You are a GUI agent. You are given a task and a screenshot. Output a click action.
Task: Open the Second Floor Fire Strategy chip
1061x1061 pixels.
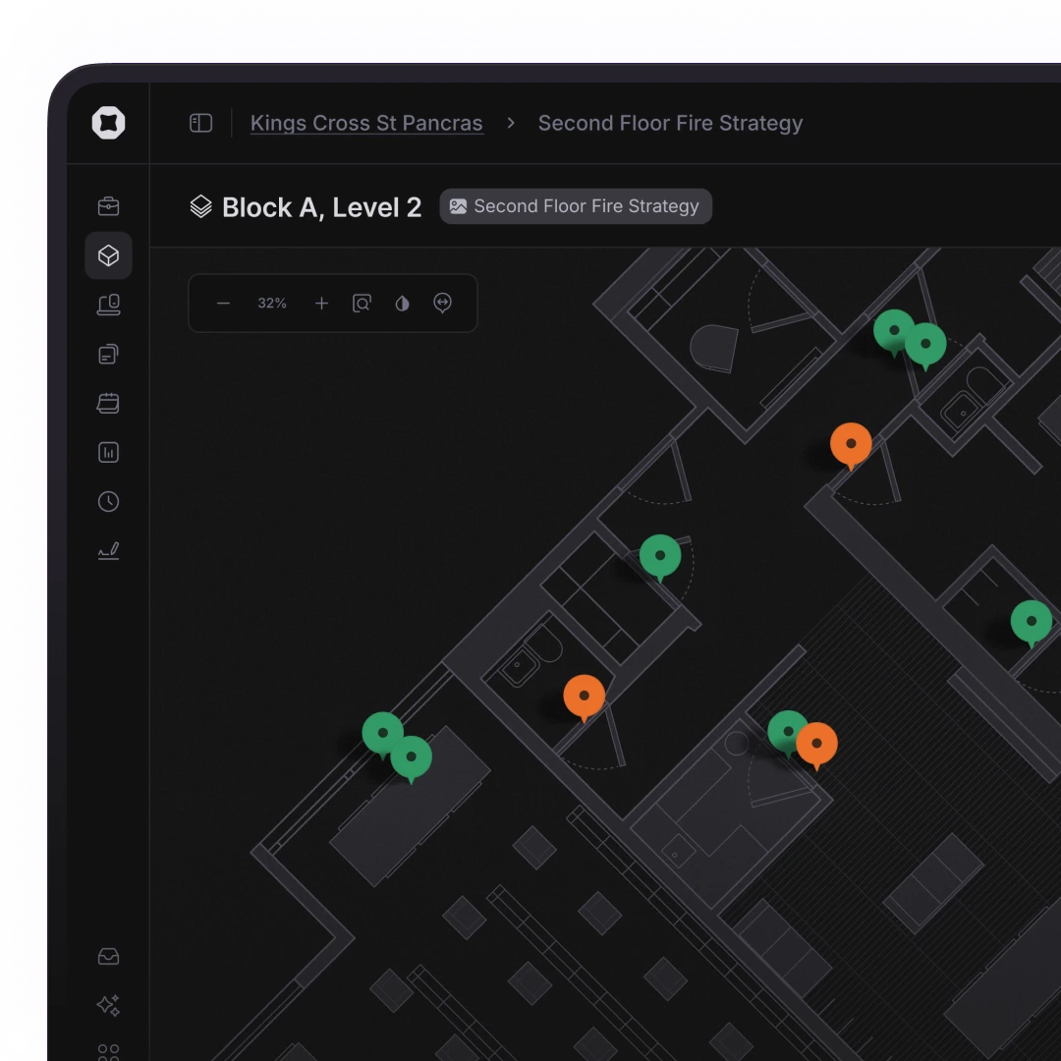pos(576,205)
